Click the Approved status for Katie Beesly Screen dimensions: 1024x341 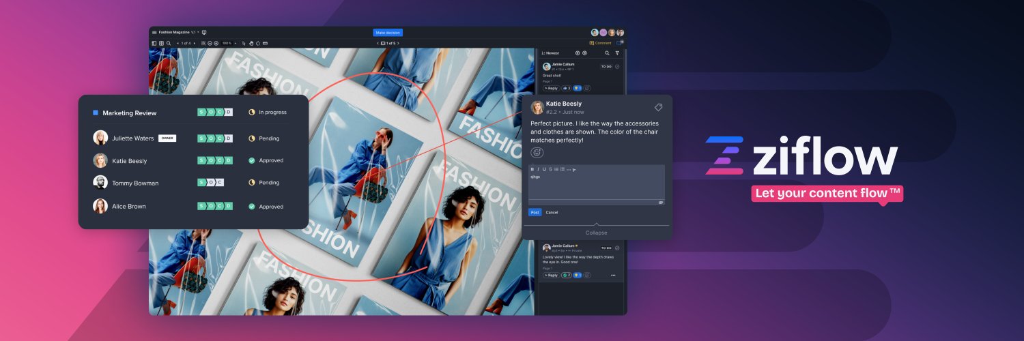[266, 160]
